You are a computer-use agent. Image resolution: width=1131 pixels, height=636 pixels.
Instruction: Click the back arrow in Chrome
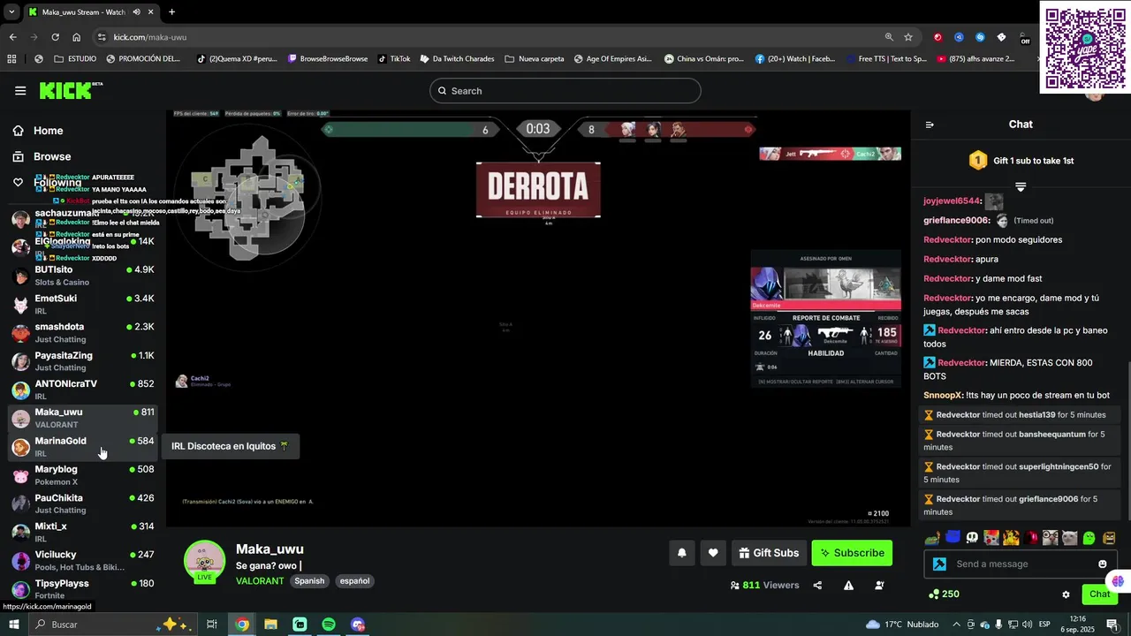(12, 37)
